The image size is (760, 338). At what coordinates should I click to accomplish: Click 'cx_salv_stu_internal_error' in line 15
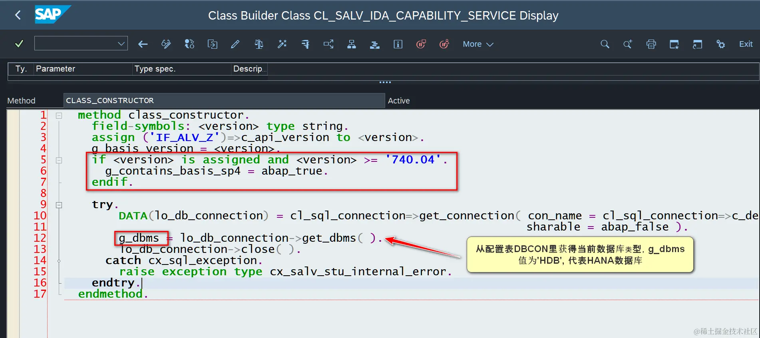pos(358,271)
